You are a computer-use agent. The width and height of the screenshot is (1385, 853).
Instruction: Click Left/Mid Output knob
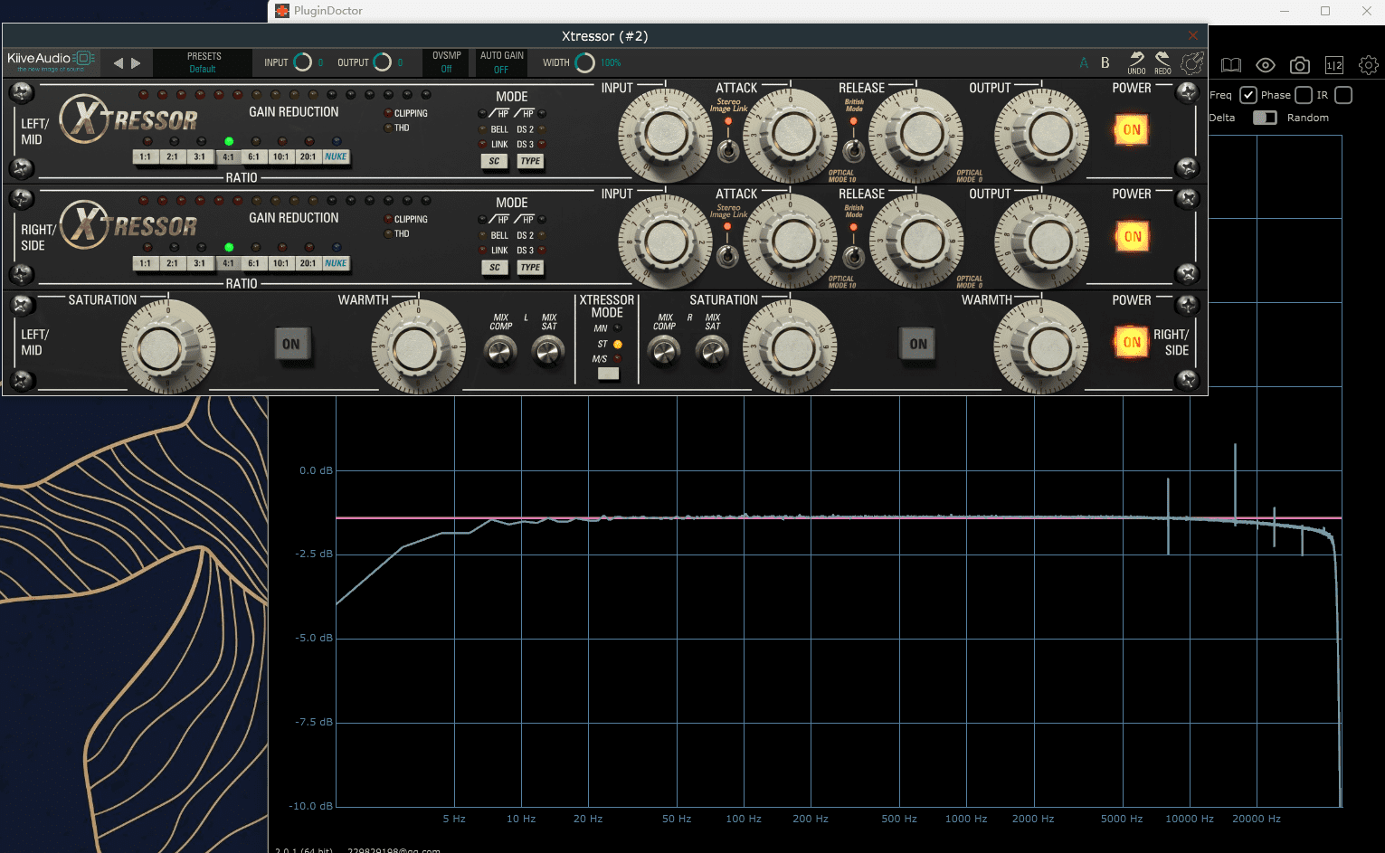(x=1041, y=136)
